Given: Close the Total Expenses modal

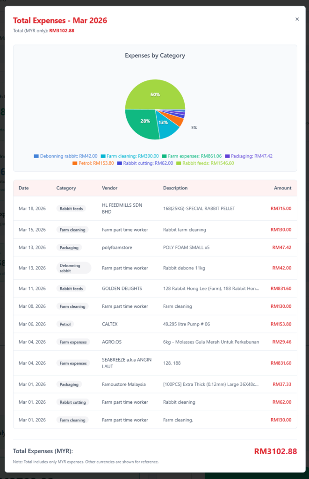Looking at the screenshot, I should [297, 19].
